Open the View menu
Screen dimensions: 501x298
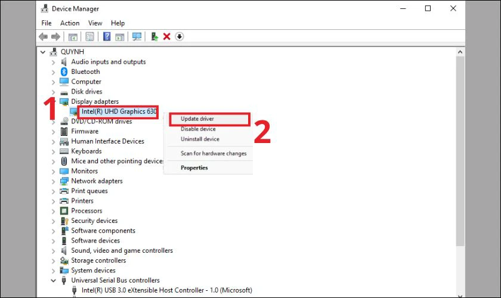[x=95, y=23]
